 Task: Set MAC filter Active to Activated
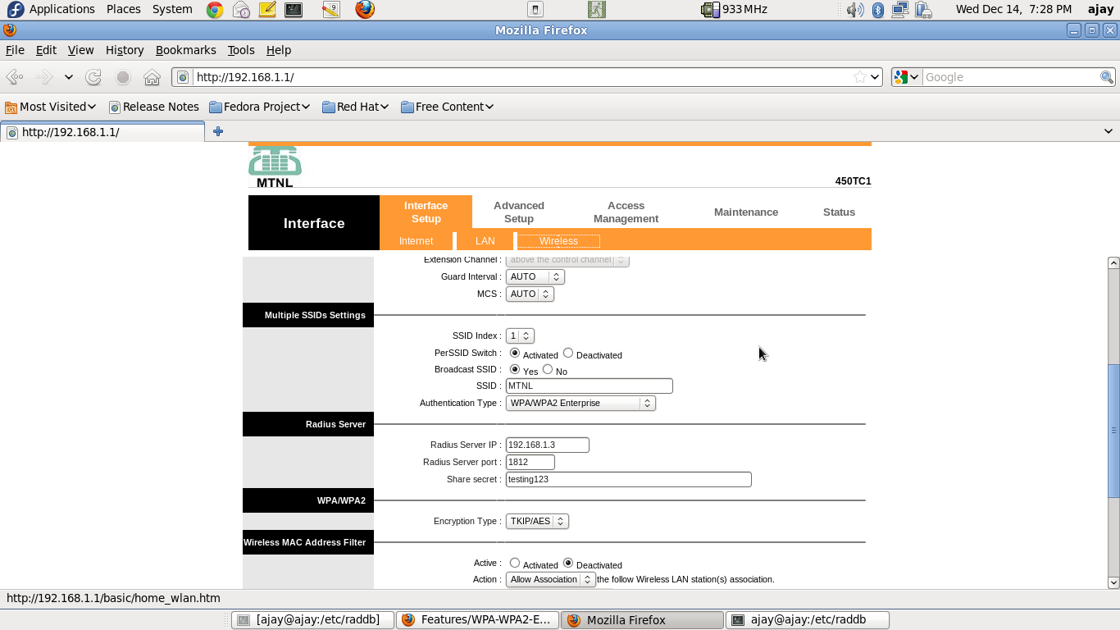[x=515, y=563]
